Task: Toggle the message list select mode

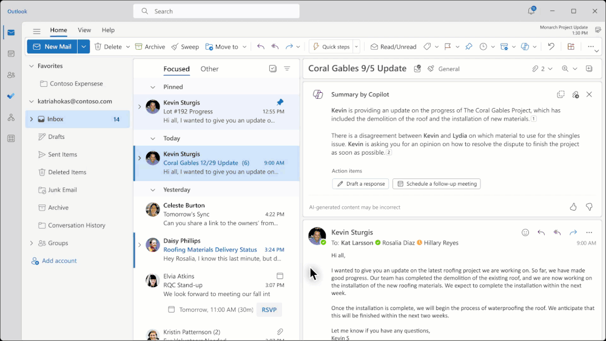Action: point(273,69)
